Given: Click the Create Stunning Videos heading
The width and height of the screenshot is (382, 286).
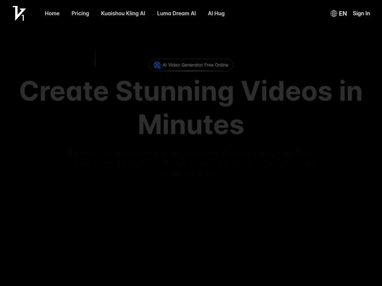Looking at the screenshot, I should click(191, 108).
